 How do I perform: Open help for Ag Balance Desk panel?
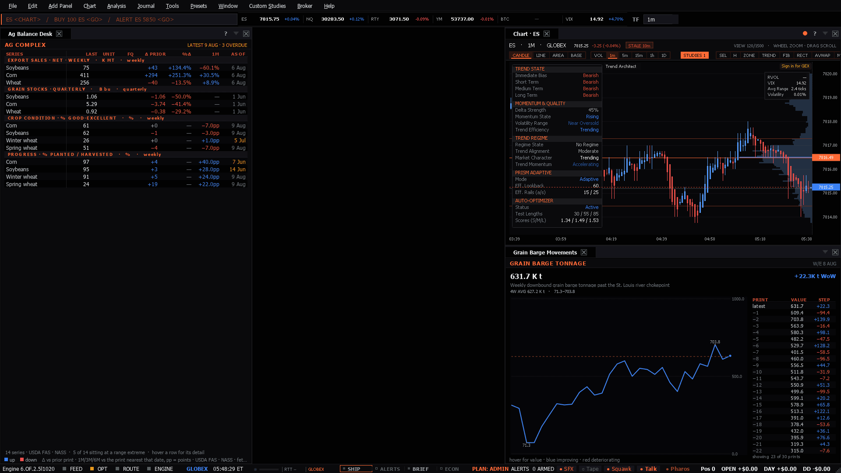click(x=226, y=34)
